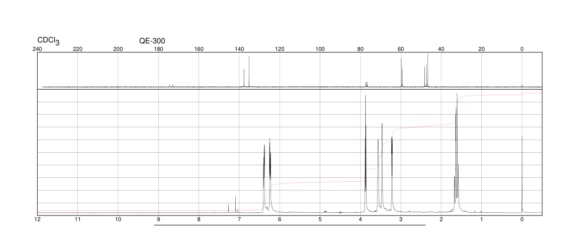Click the 100 tick on carbon axis

coord(320,49)
